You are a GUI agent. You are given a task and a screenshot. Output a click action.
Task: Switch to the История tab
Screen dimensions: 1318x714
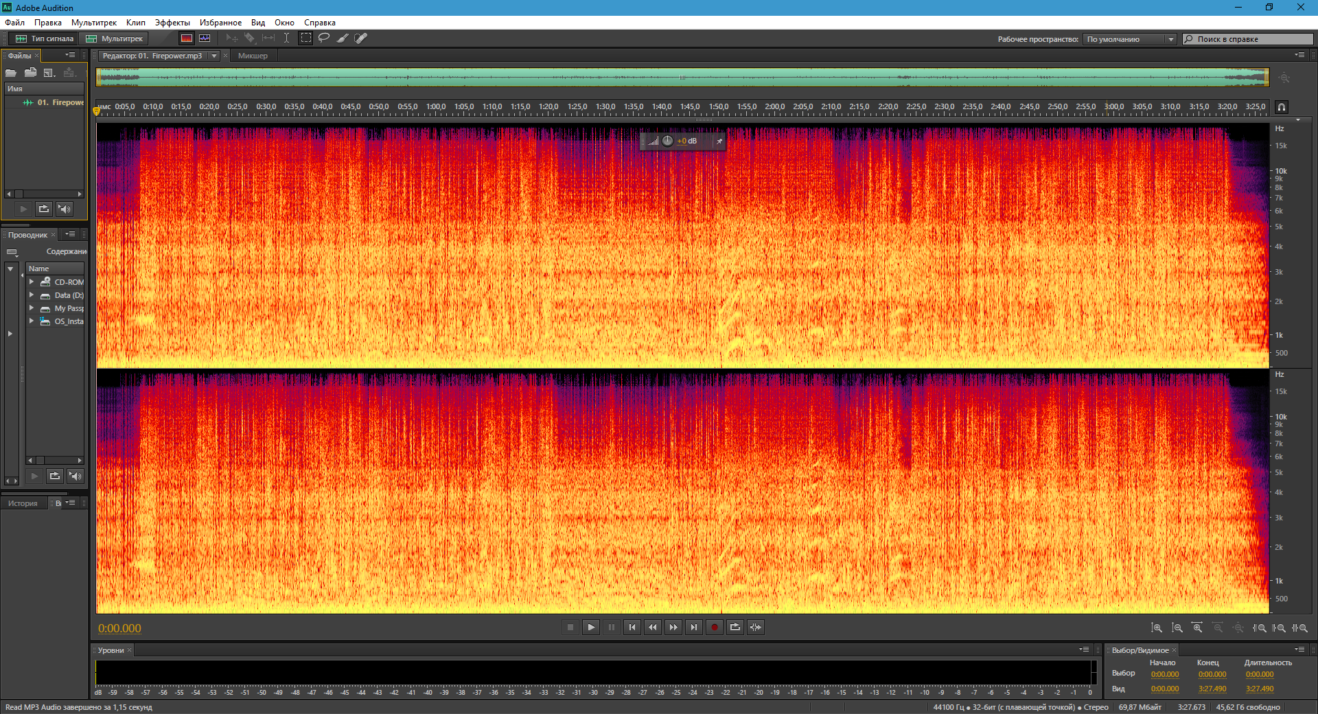point(23,503)
